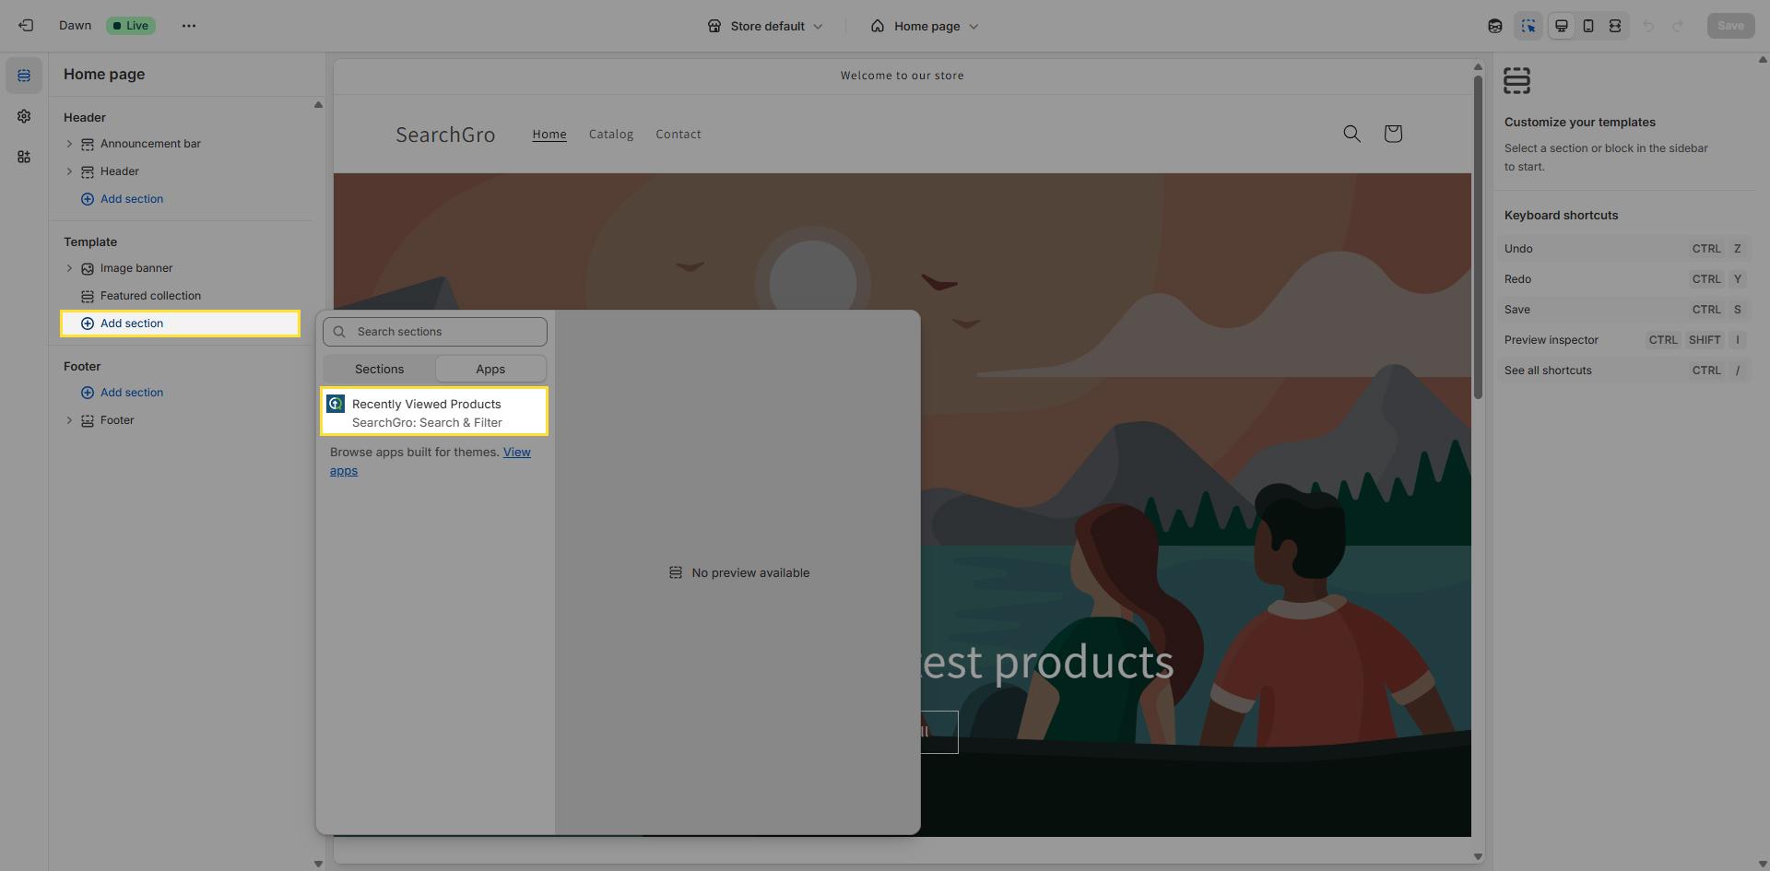Select fullscreen width preview icon
This screenshot has width=1770, height=871.
(x=1614, y=26)
